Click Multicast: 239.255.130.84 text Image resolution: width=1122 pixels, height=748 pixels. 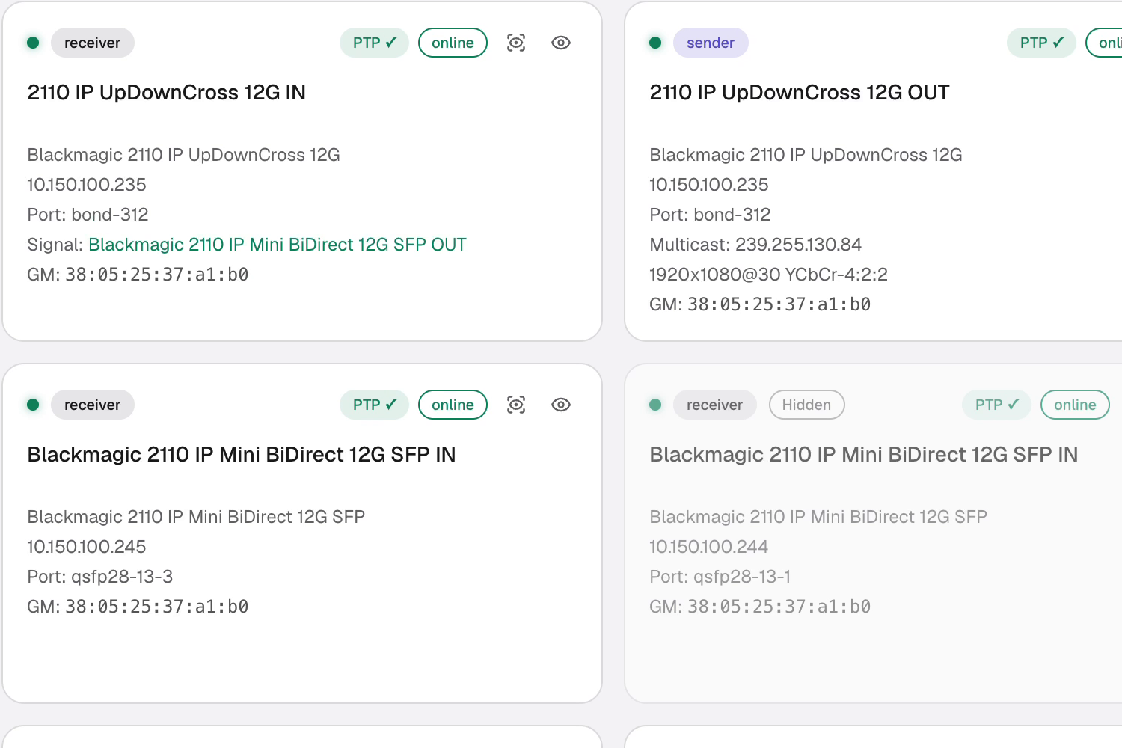755,245
